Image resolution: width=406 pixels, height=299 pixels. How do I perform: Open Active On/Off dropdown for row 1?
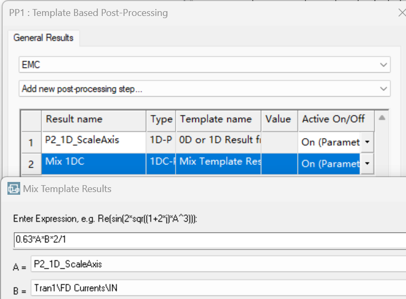pos(367,143)
